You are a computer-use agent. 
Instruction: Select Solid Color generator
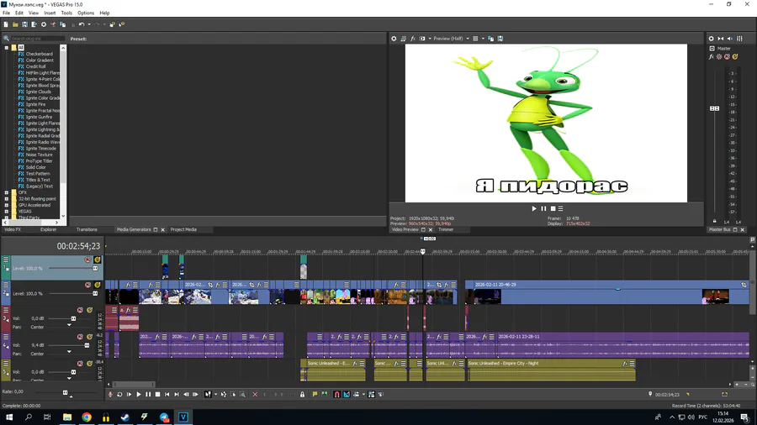tap(35, 167)
